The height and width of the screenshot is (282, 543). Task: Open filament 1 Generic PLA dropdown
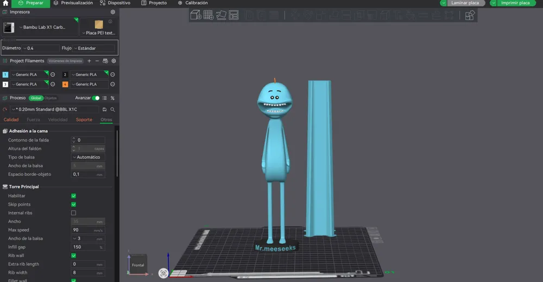(29, 74)
